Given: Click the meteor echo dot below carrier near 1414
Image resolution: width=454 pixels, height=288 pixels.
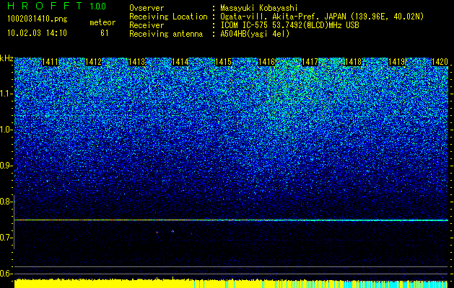Looking at the screenshot, I should click(173, 231).
